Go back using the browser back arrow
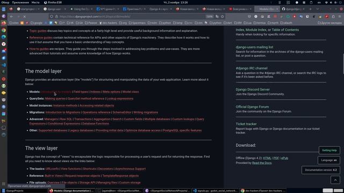 coord(11,17)
